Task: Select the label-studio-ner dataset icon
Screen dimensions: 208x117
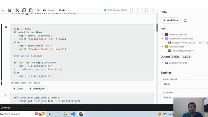Action: [x=166, y=34]
